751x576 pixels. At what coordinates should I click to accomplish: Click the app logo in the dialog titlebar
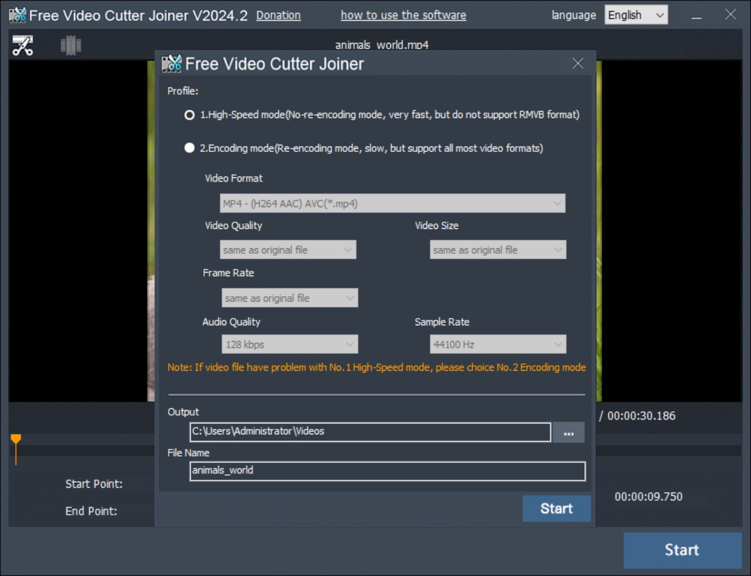coord(172,63)
